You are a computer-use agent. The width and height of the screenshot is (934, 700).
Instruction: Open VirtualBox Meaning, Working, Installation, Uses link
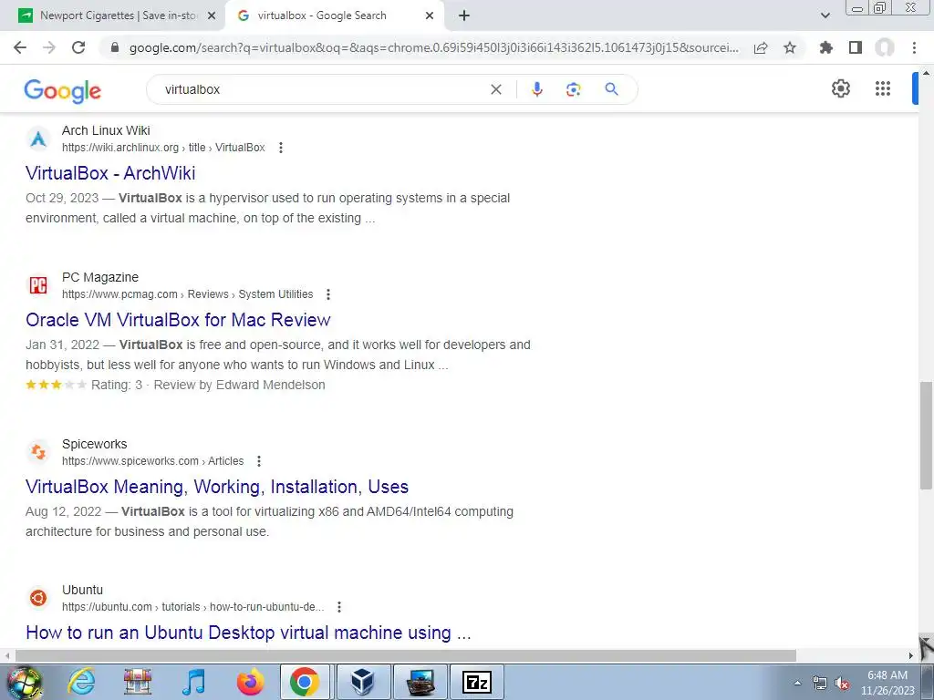pyautogui.click(x=217, y=487)
